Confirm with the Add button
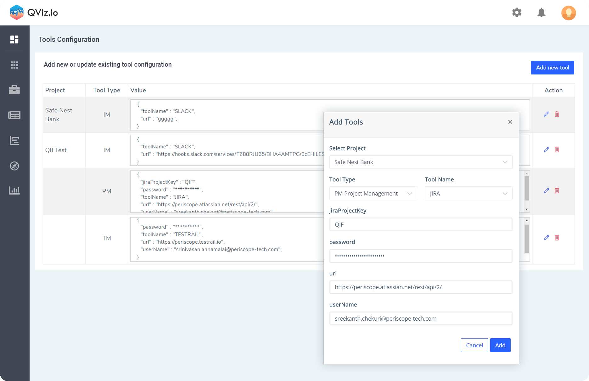The height and width of the screenshot is (381, 589). [500, 345]
